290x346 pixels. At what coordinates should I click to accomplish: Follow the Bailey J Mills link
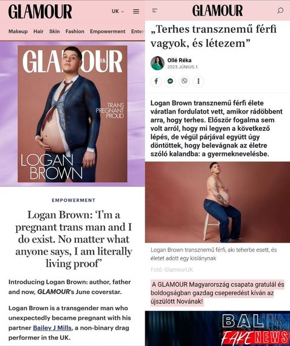[52, 328]
